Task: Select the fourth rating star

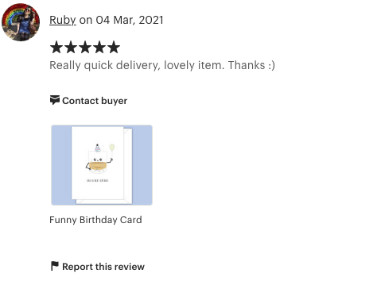Action: coord(99,47)
